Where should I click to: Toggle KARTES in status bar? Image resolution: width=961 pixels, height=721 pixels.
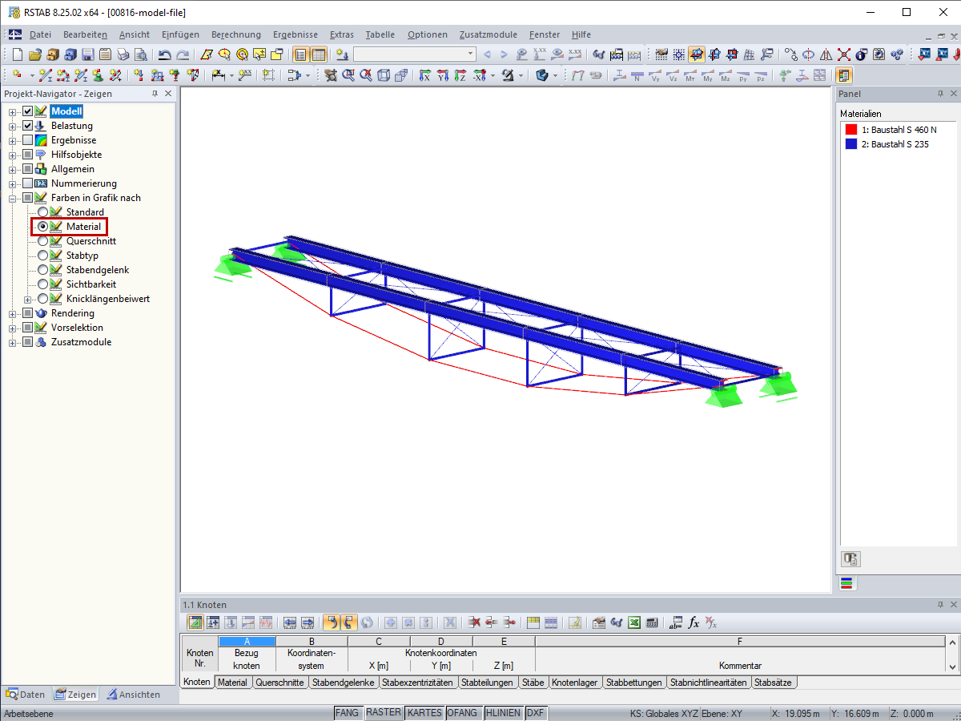point(424,713)
